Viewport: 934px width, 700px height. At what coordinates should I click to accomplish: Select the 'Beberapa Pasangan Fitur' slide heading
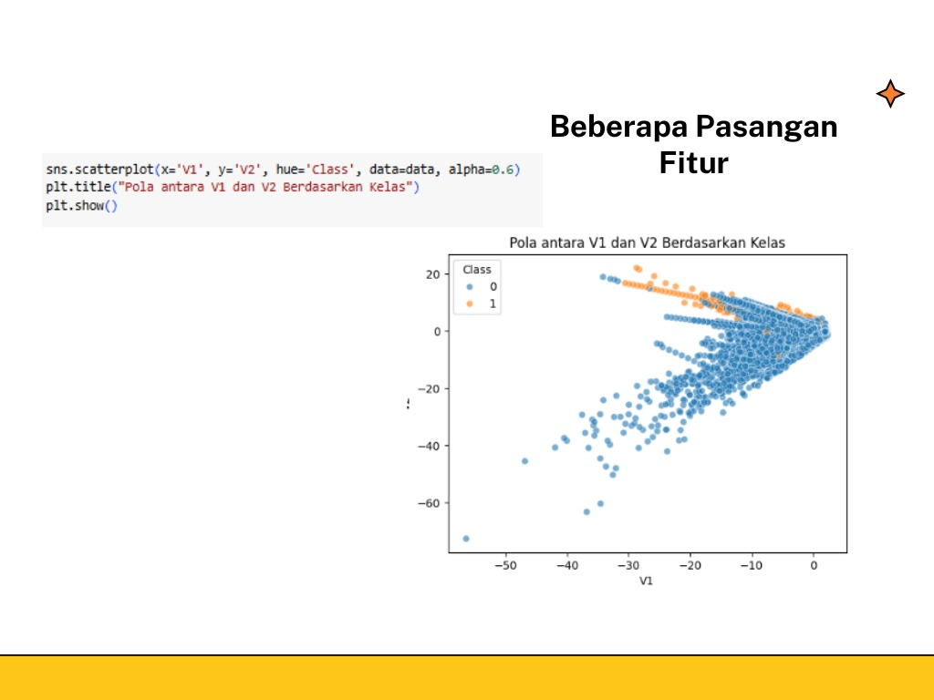[x=693, y=144]
